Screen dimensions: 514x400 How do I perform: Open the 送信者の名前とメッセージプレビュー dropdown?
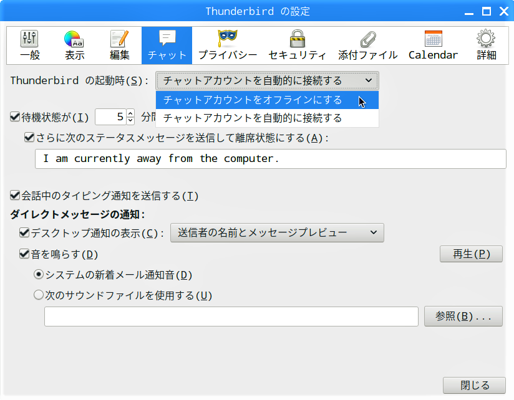(x=277, y=233)
